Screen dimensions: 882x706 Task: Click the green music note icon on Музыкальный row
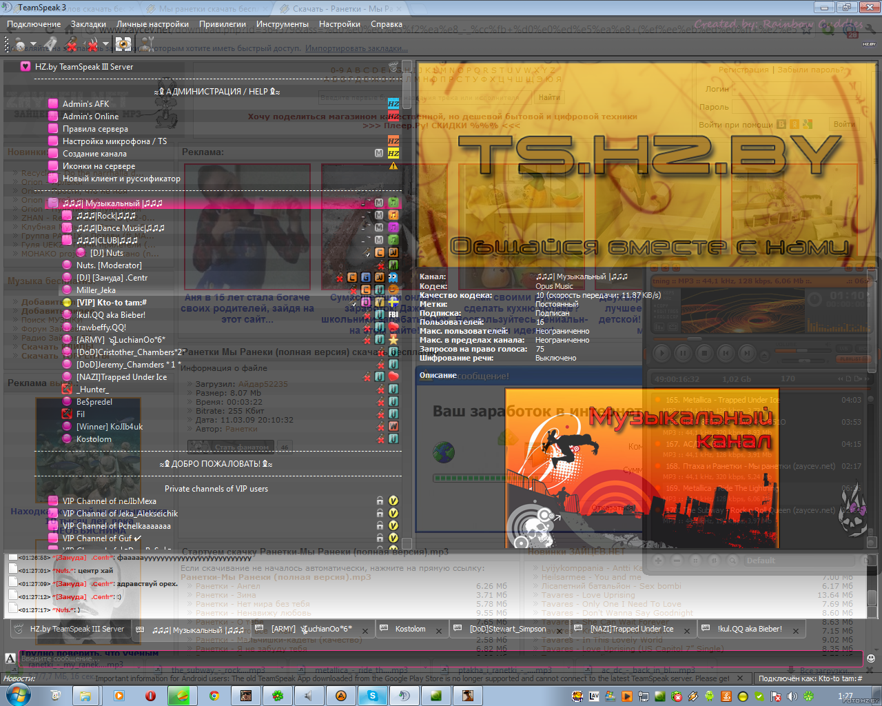pos(393,203)
